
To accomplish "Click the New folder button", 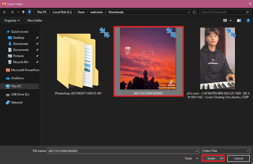I will point(35,20).
